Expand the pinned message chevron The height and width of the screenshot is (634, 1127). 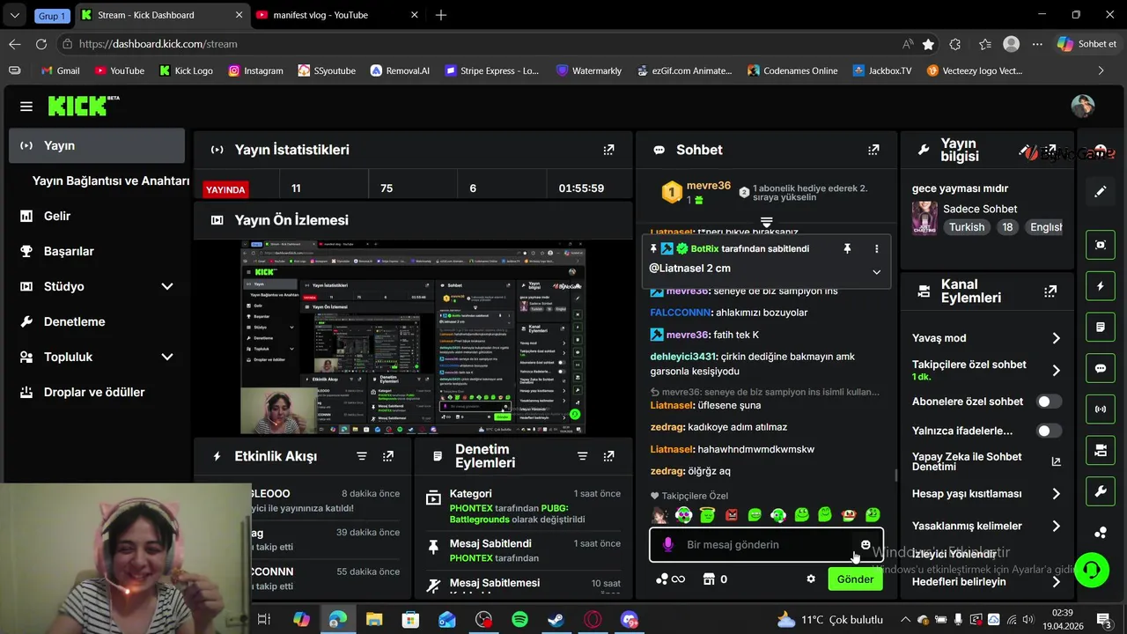click(x=876, y=272)
